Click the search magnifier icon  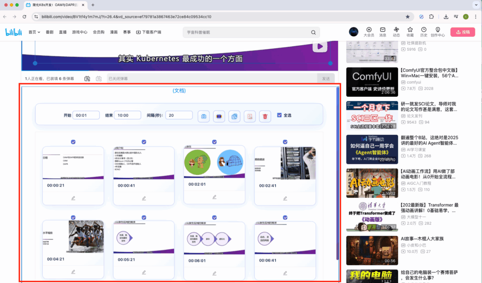pyautogui.click(x=313, y=32)
